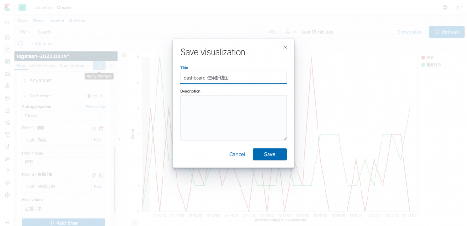This screenshot has width=467, height=226.
Task: Click the Last 15 minutes time range
Action: [318, 32]
